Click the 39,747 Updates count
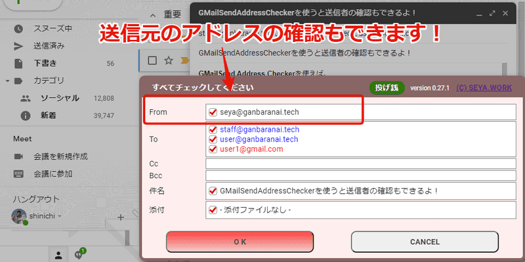525x262 pixels. (x=104, y=116)
